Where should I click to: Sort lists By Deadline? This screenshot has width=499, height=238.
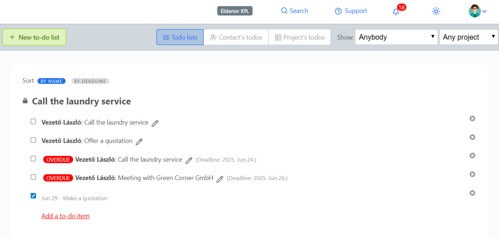90,81
